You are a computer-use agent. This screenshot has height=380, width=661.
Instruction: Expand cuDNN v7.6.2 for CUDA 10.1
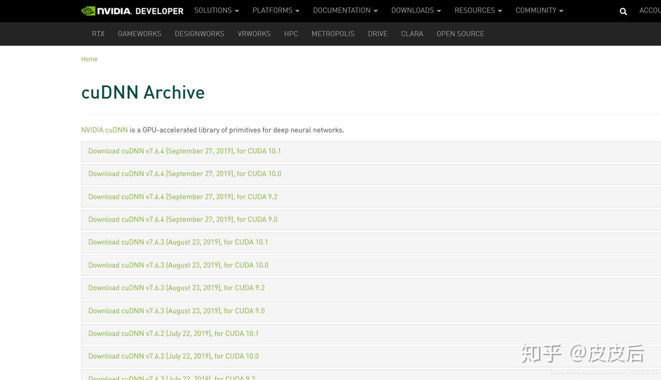coord(173,334)
